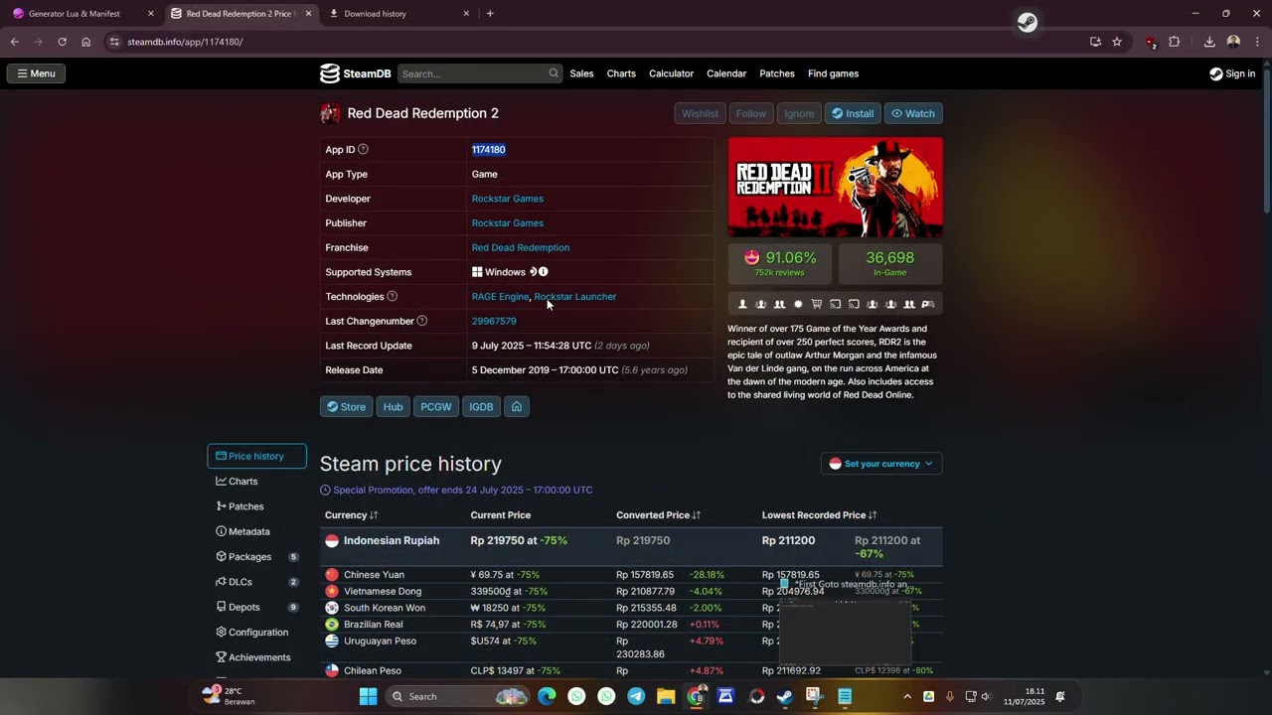Open browser downloads icon in toolbar
Viewport: 1272px width, 715px height.
(1209, 42)
